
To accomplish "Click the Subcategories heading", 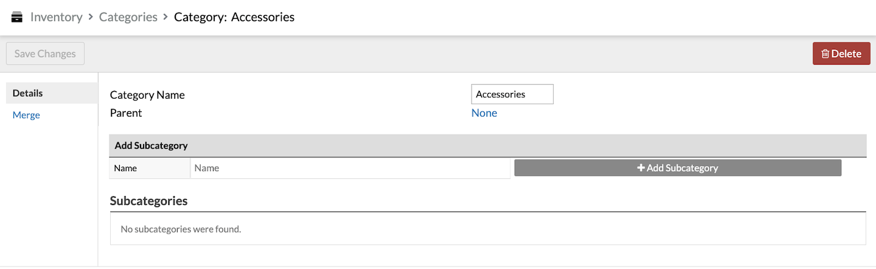I will (148, 201).
